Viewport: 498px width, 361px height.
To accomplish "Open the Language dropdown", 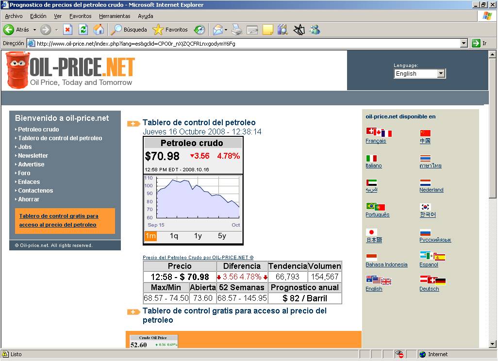I will tap(441, 74).
